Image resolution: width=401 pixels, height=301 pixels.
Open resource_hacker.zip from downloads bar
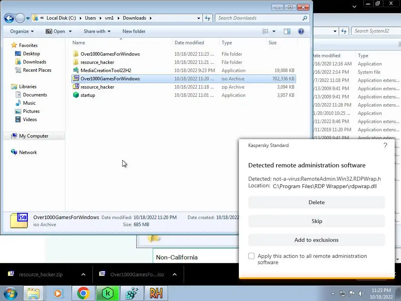(x=41, y=274)
